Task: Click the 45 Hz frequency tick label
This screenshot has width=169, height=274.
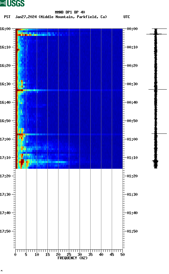Action: (x=112, y=255)
